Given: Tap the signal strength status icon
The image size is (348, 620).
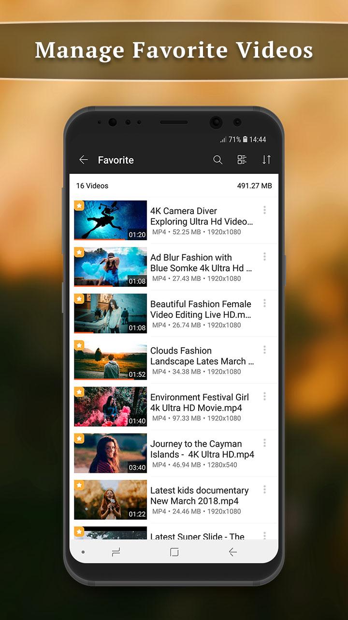Looking at the screenshot, I should pos(223,139).
